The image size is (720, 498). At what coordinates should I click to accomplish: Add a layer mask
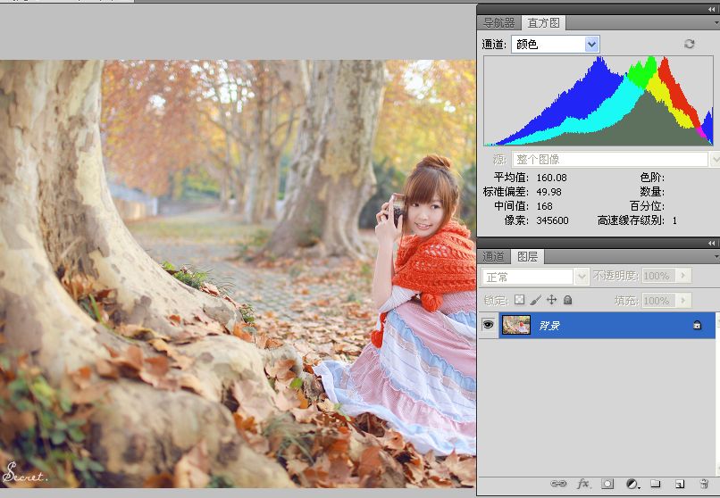607,484
